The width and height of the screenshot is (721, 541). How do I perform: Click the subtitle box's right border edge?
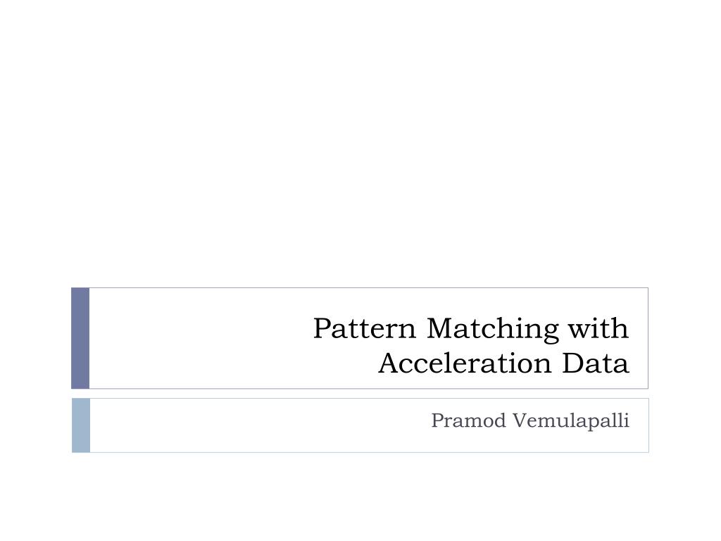click(x=648, y=425)
